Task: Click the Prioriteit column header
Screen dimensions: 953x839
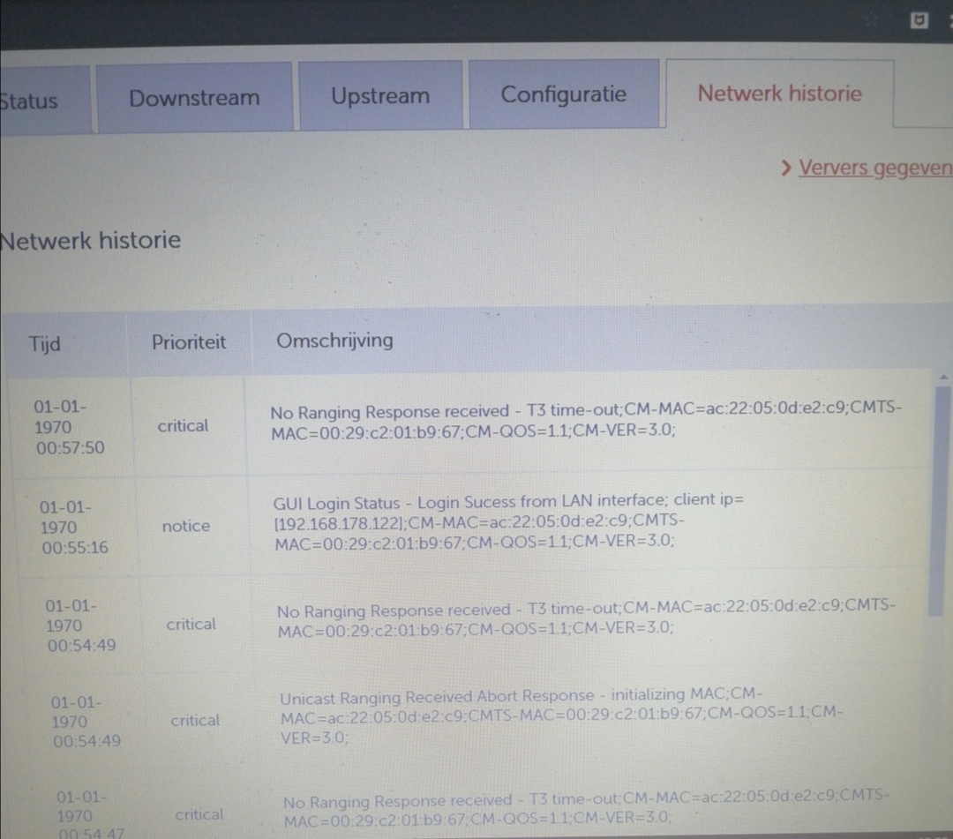Action: point(189,342)
